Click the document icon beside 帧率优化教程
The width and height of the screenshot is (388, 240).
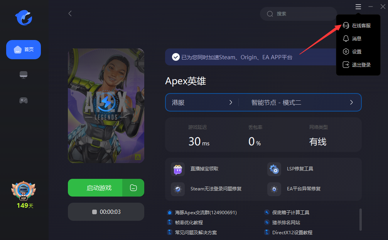tap(169, 222)
